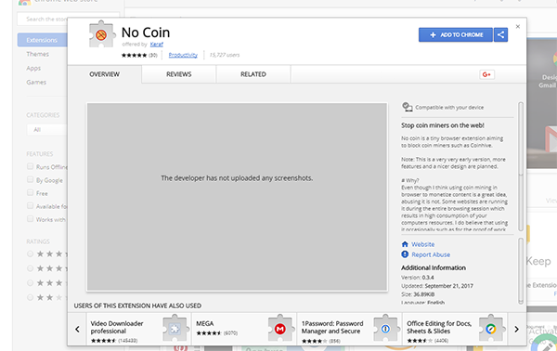557x351 pixels.
Task: Switch to the Overview tab
Action: (104, 74)
